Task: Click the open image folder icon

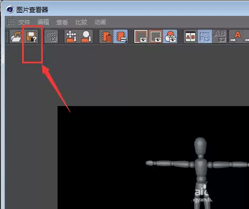Action: pyautogui.click(x=16, y=36)
